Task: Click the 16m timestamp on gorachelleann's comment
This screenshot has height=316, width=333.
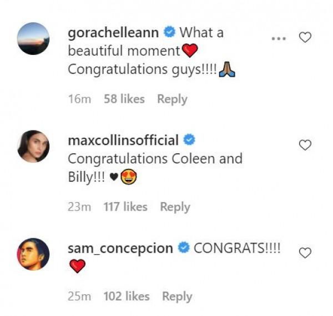Action: [x=77, y=99]
